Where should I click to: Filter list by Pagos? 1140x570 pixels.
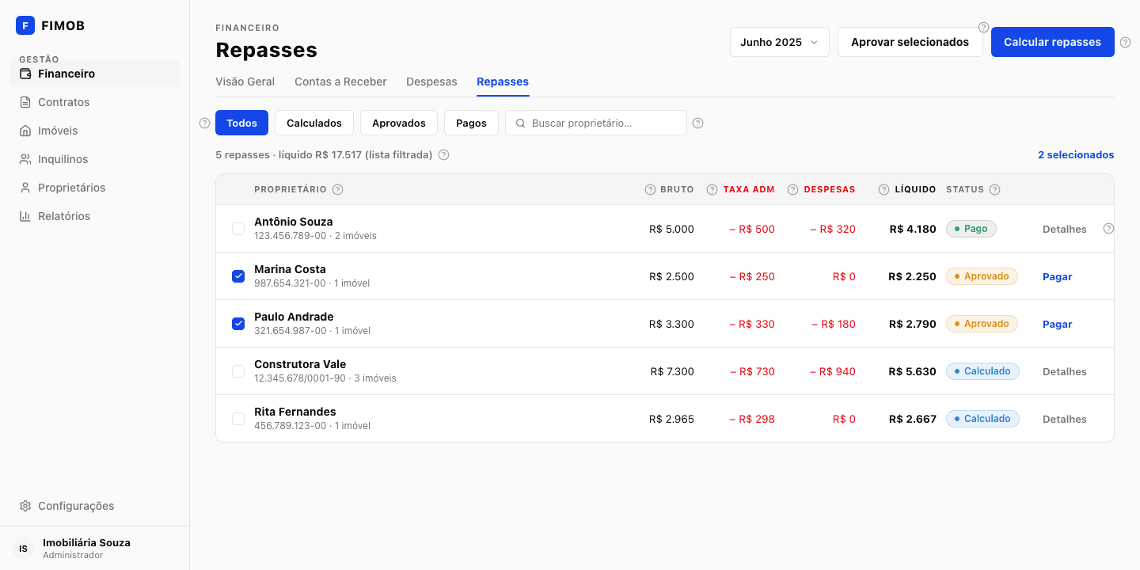[471, 123]
